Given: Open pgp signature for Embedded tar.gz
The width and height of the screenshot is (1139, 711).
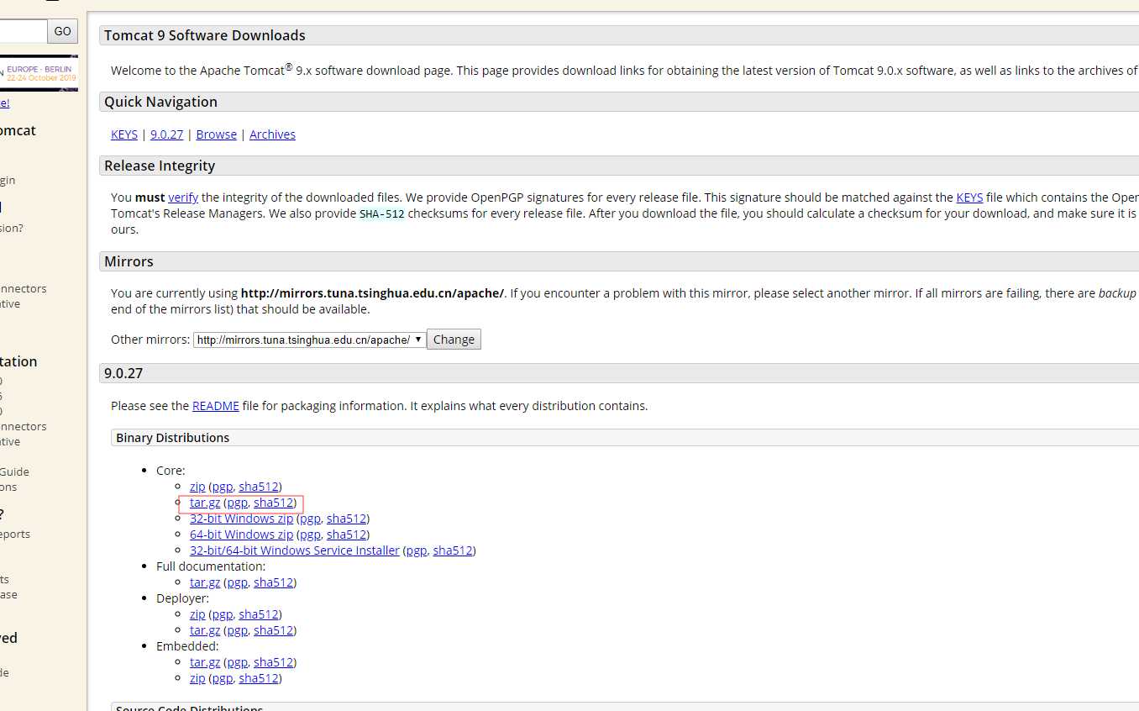Looking at the screenshot, I should click(x=237, y=662).
